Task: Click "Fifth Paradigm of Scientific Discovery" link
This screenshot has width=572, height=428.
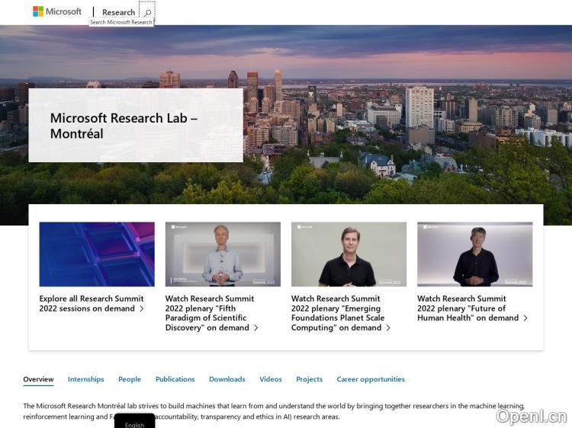Action: click(x=210, y=313)
